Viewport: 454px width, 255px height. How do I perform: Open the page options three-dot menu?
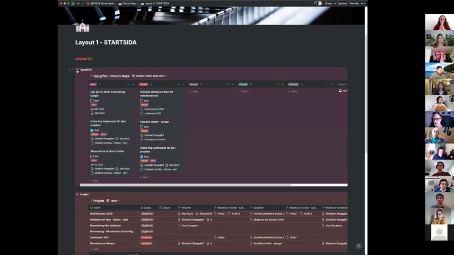(x=363, y=3)
